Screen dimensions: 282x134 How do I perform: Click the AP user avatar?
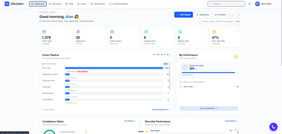coord(257,4)
